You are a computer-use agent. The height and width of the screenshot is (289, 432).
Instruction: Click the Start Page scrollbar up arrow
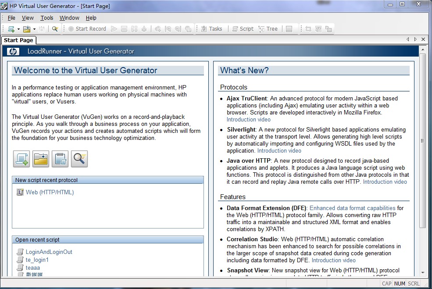pos(423,50)
